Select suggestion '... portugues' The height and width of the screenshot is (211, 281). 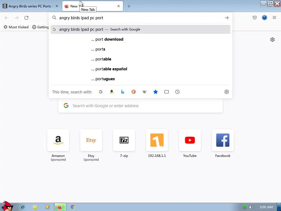[x=140, y=79]
